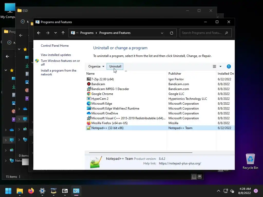Refresh the Programs and Features list
Screen dimensions: 263x197
point(171,33)
